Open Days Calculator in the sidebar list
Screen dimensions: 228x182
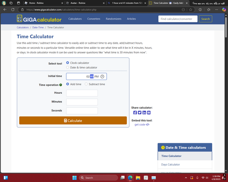click(171, 165)
